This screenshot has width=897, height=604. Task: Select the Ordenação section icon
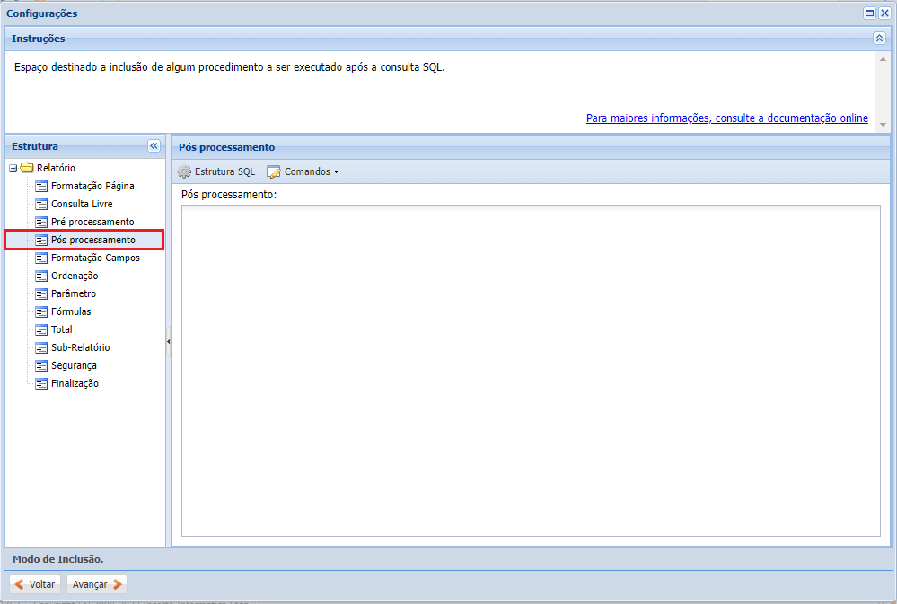[x=41, y=276]
